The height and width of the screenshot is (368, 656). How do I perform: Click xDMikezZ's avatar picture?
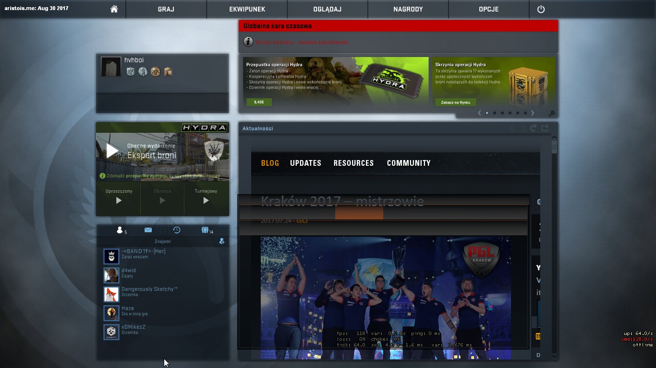point(111,332)
